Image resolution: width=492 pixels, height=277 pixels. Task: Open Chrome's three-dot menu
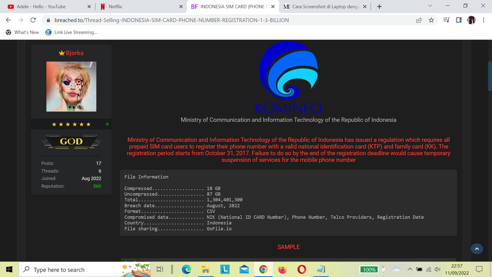[x=483, y=20]
